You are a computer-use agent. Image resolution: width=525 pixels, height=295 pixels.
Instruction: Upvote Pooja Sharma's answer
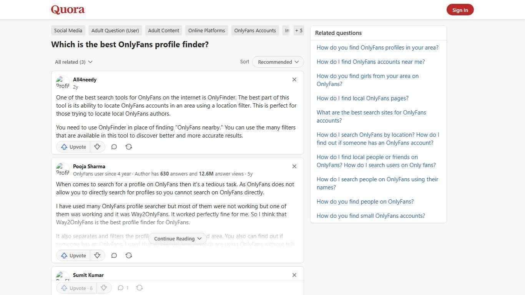pyautogui.click(x=73, y=255)
